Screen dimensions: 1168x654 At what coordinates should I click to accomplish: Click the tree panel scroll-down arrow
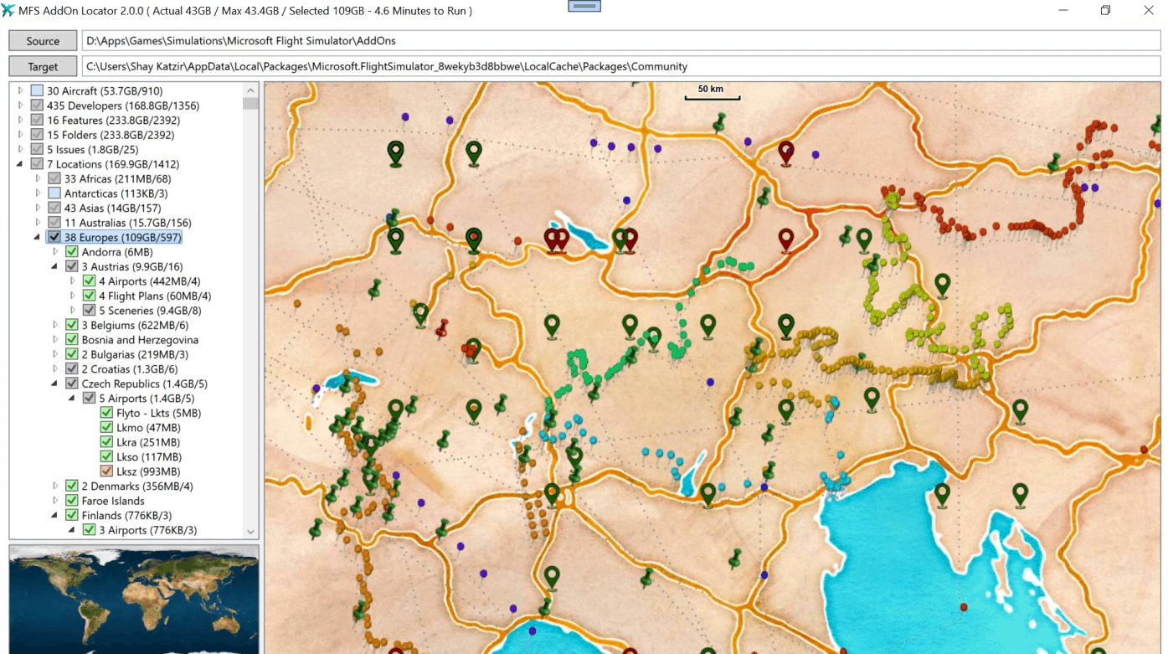pyautogui.click(x=250, y=532)
